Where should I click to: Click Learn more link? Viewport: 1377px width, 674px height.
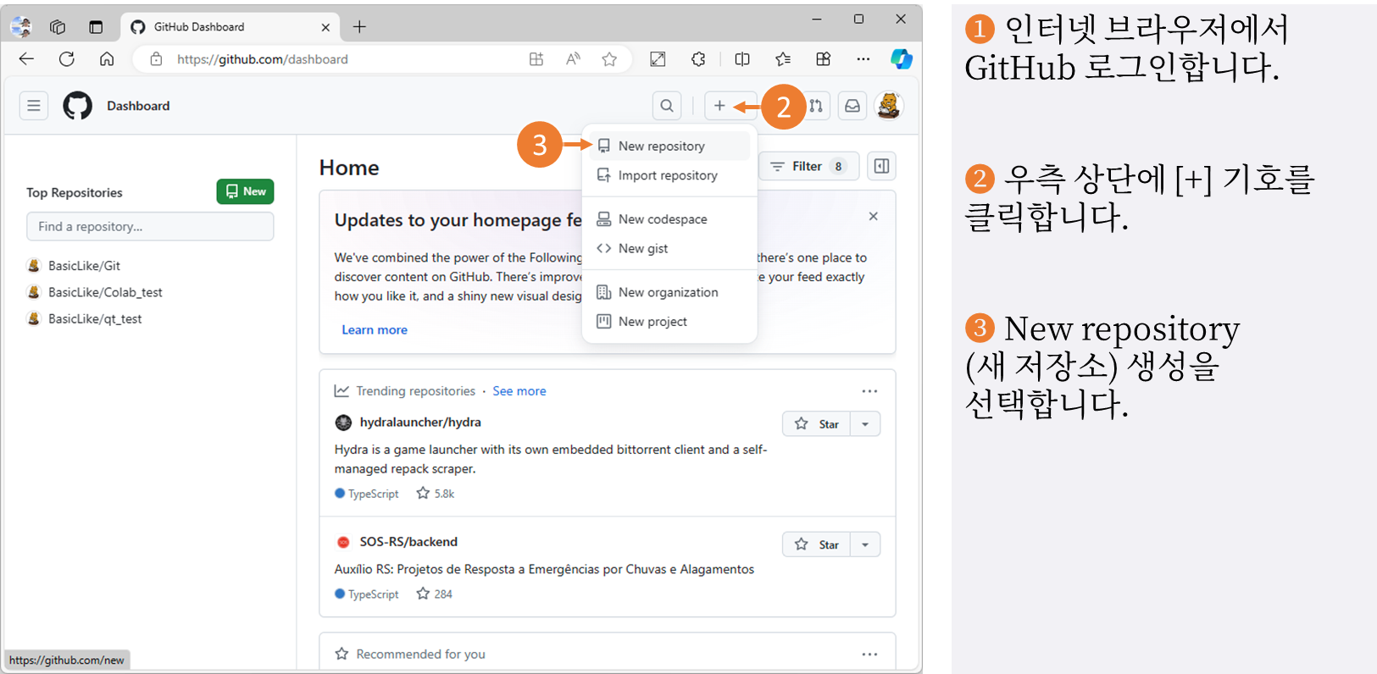[x=375, y=330]
